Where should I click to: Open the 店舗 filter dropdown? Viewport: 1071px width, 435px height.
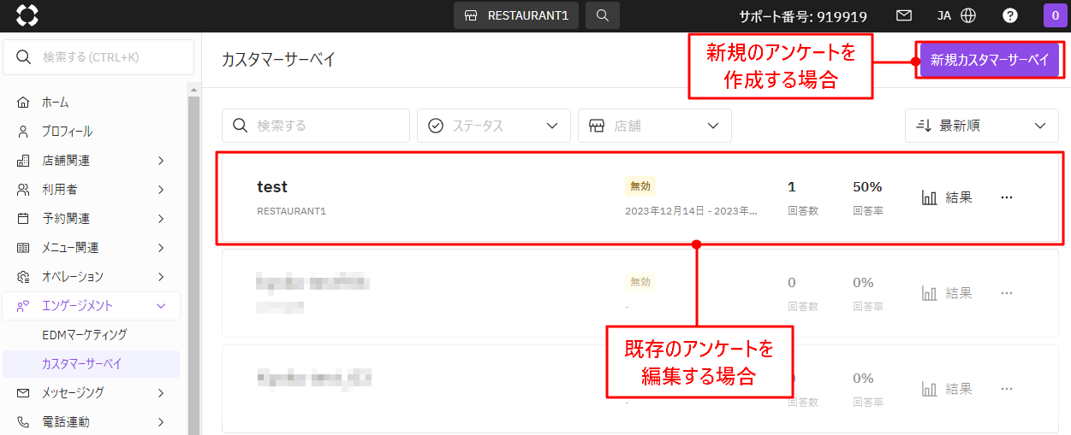pos(655,126)
